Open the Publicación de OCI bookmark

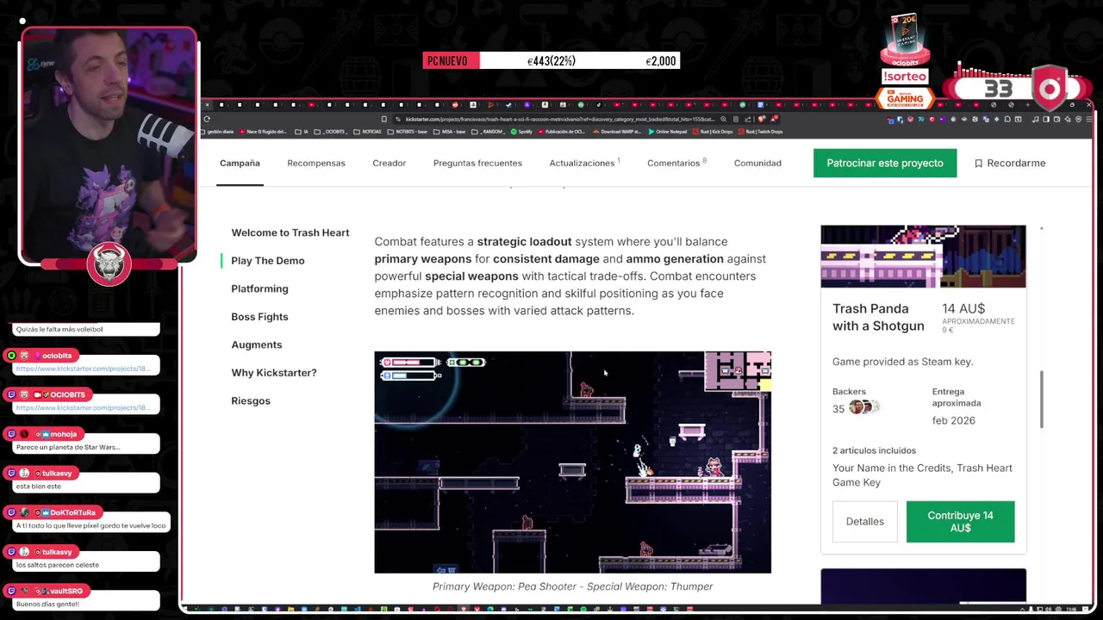pyautogui.click(x=562, y=132)
